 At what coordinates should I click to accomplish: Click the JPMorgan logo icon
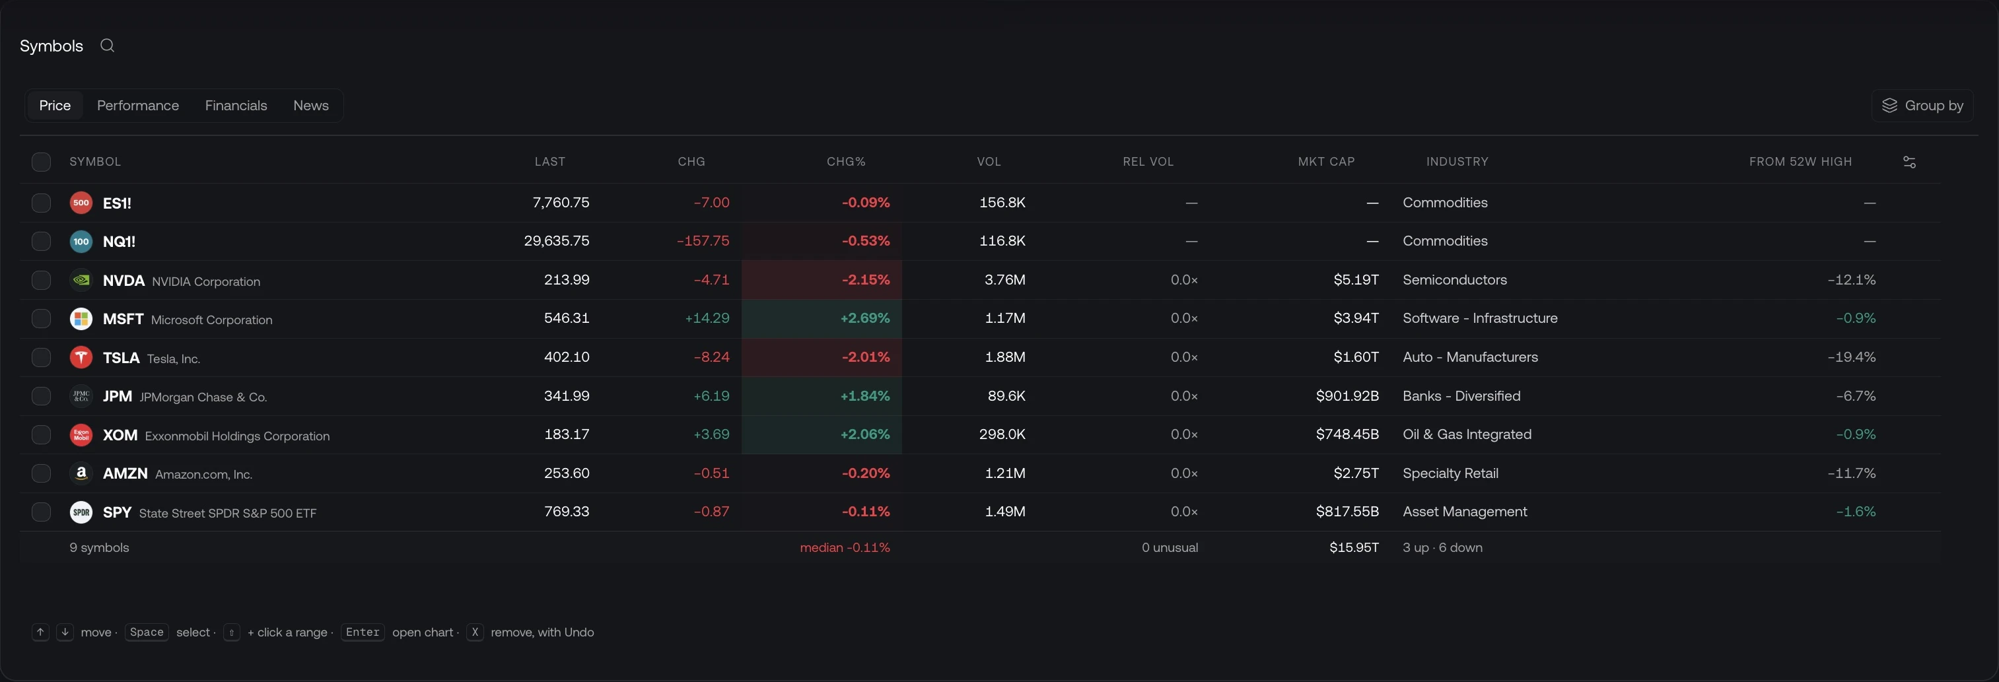pyautogui.click(x=81, y=397)
